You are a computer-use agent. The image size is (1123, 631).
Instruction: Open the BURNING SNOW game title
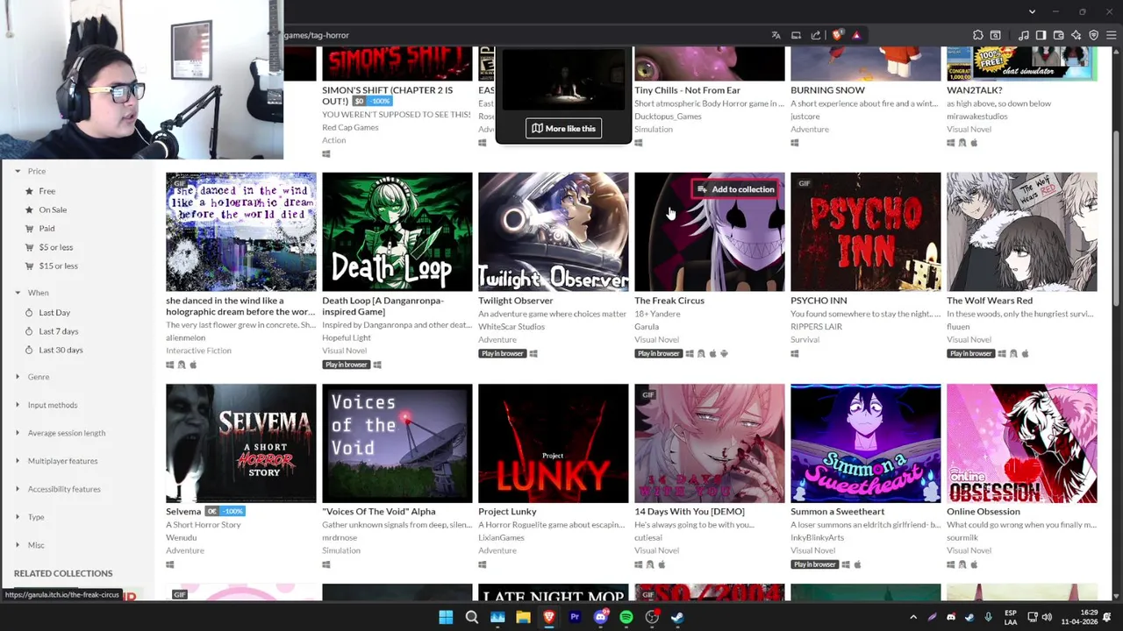coord(827,90)
